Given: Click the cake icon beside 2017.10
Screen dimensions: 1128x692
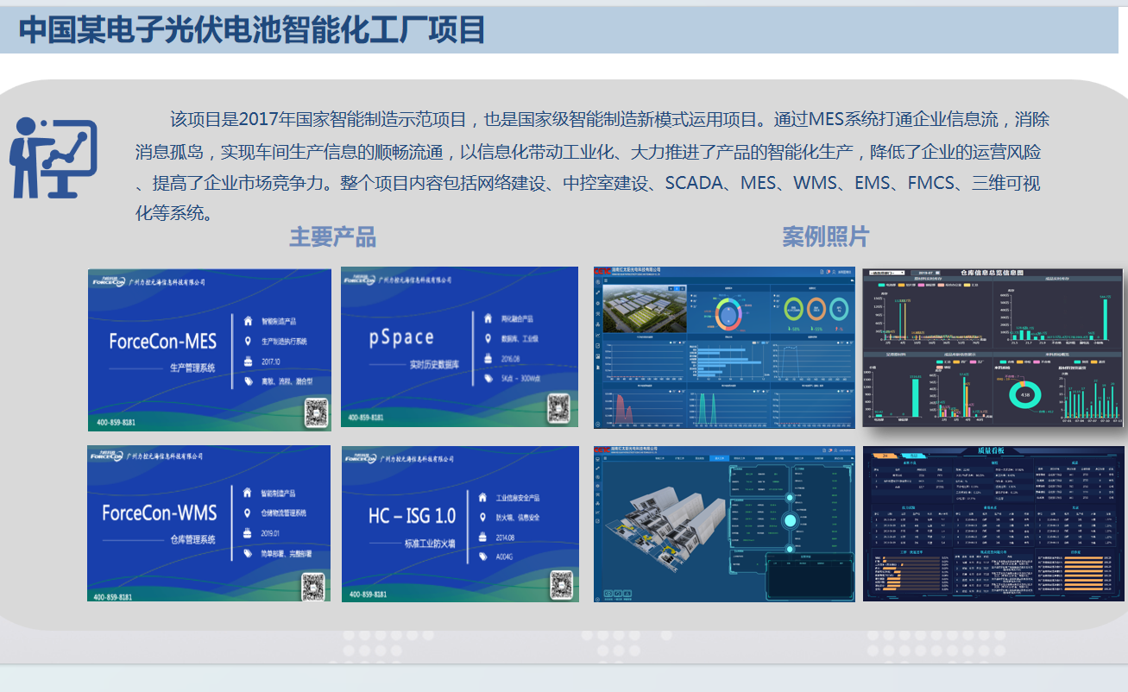Looking at the screenshot, I should pyautogui.click(x=249, y=360).
